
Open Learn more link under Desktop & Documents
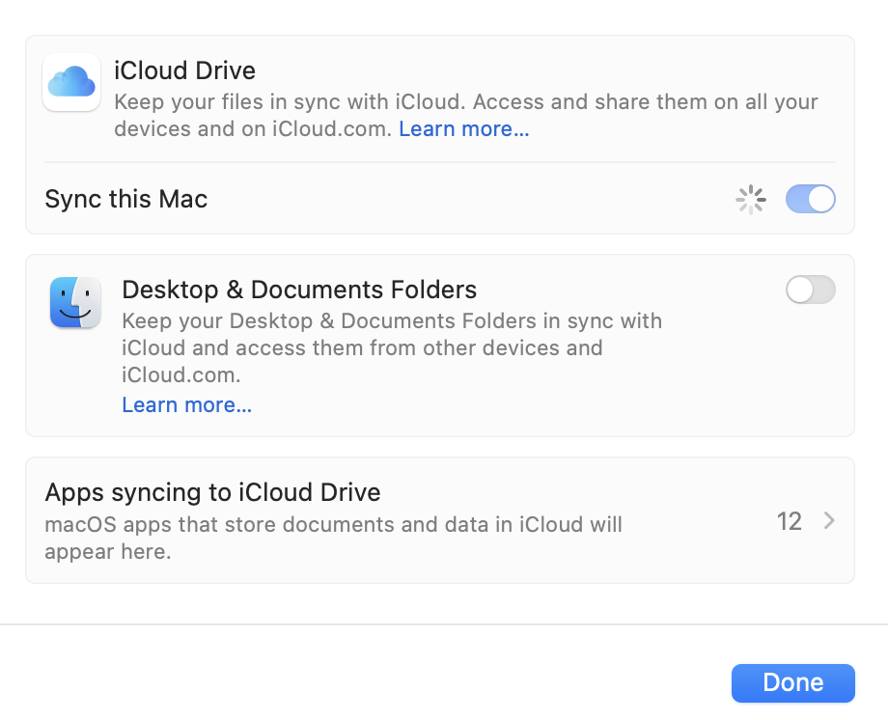(186, 404)
